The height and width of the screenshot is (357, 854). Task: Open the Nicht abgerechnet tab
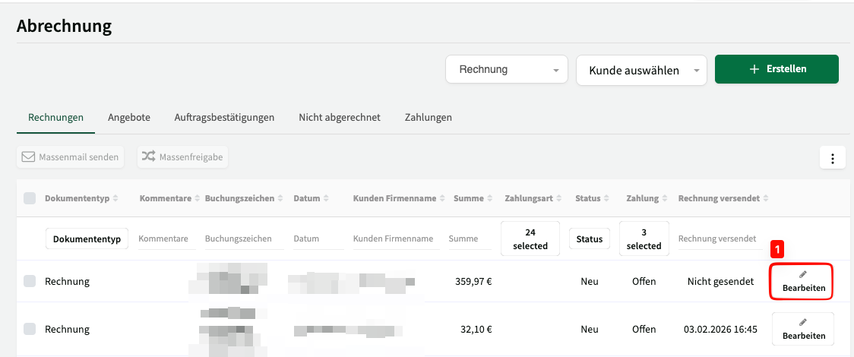pos(339,118)
